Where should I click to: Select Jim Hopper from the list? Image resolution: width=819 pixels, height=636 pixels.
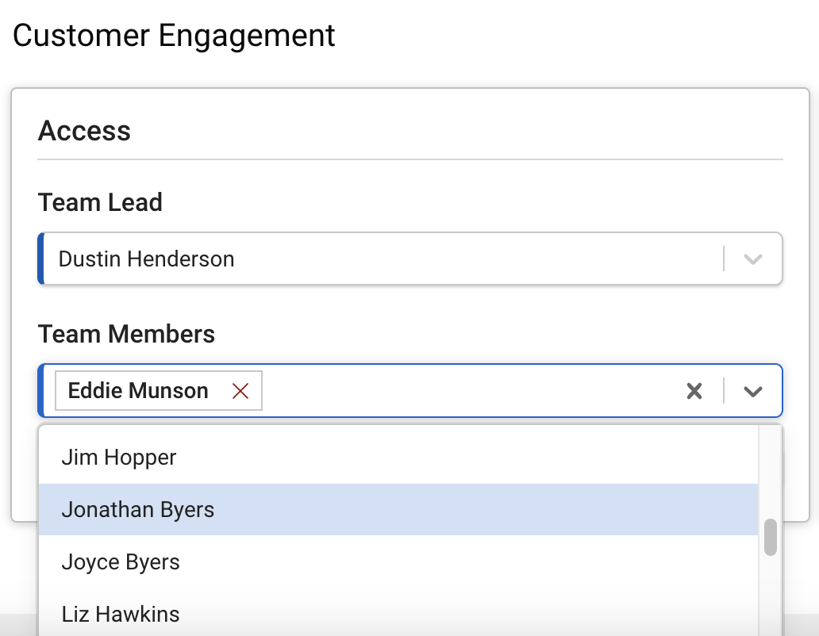coord(398,458)
